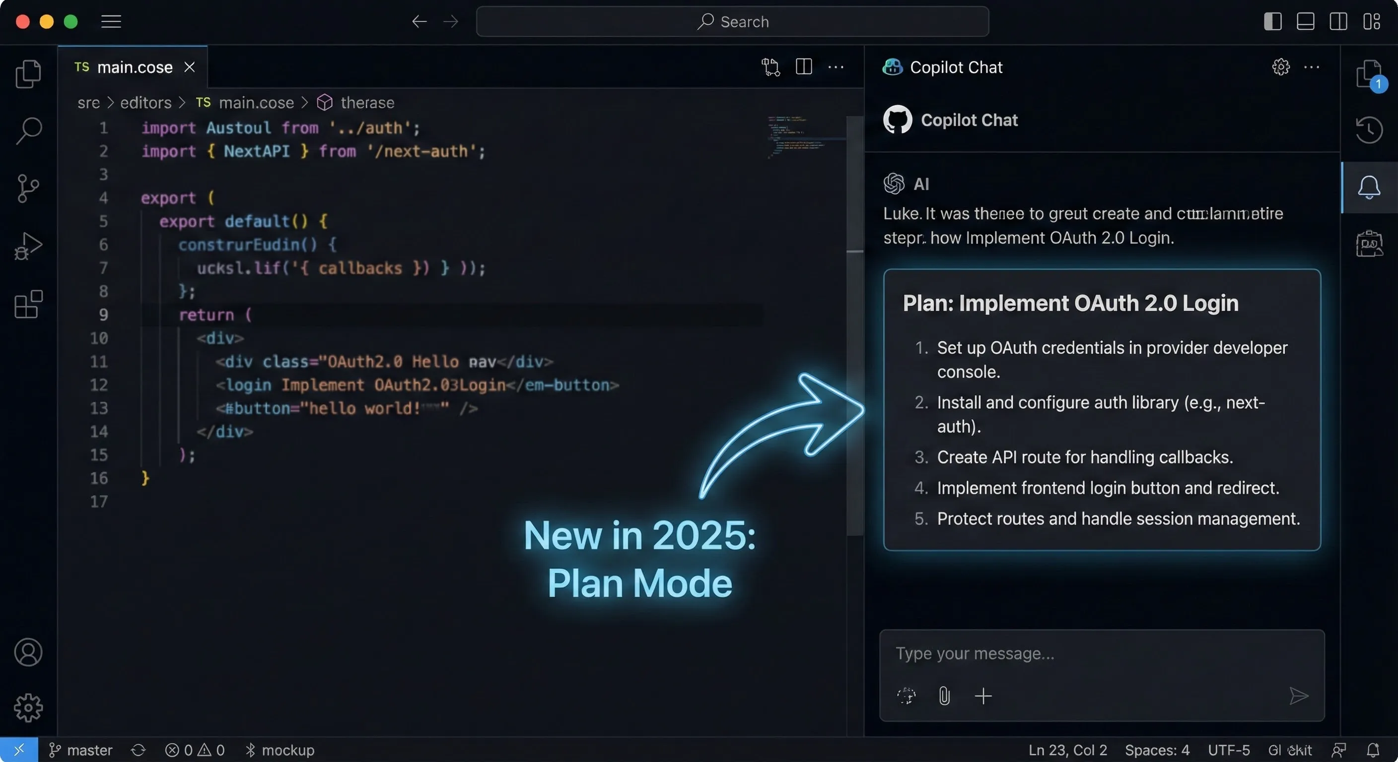
Task: Open the Explorer sidebar icon
Action: point(28,74)
